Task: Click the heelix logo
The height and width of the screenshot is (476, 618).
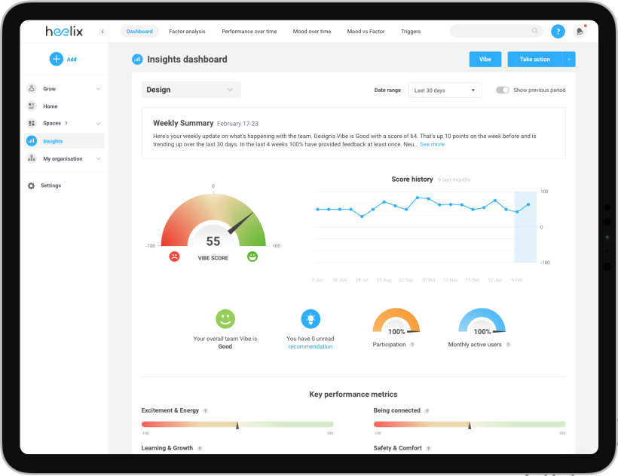Action: click(x=64, y=31)
